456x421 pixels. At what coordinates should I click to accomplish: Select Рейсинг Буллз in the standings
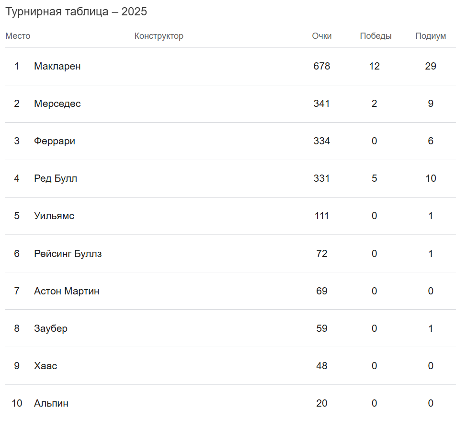click(x=68, y=253)
